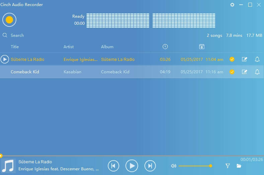Click the 17.7 MB size total

(254, 35)
